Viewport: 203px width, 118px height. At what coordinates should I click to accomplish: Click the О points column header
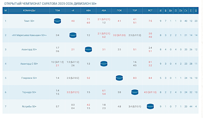pyautogui.click(x=196, y=10)
